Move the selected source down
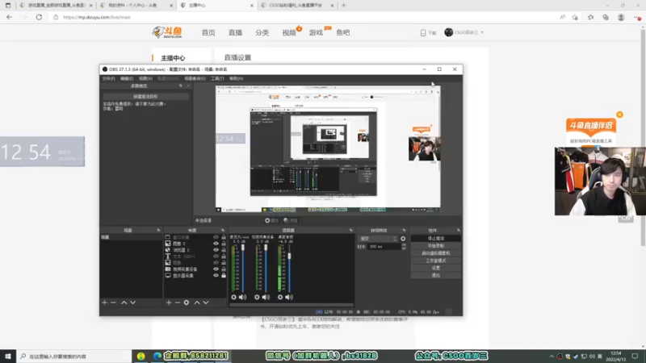Viewport: 646px width, 363px height. coord(206,302)
